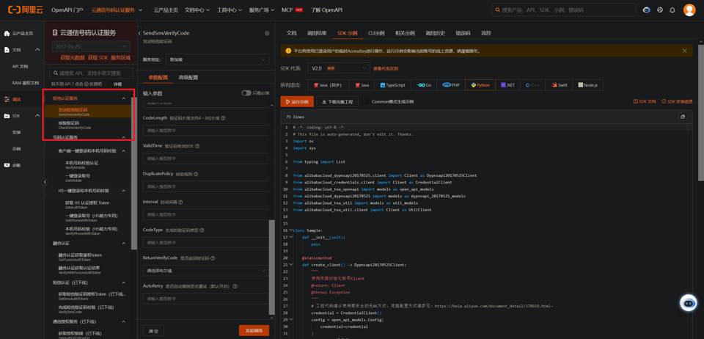Choose the Go language option
Viewport: 704px width, 339px height.
point(425,85)
